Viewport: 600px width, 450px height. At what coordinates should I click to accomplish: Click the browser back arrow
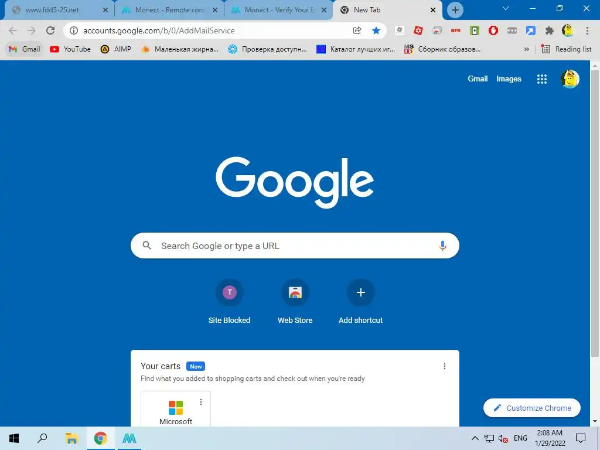[13, 30]
